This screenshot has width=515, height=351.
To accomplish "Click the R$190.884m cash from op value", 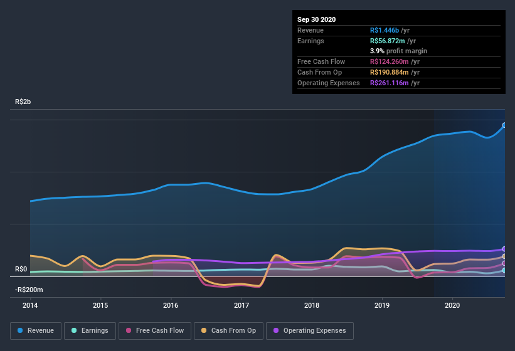I will (389, 72).
